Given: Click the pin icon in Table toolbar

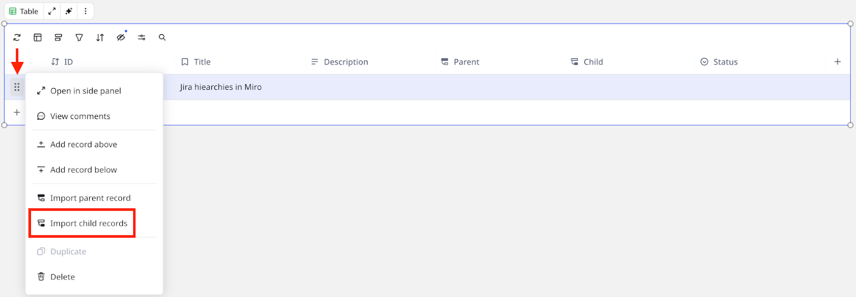Looking at the screenshot, I should pyautogui.click(x=68, y=11).
